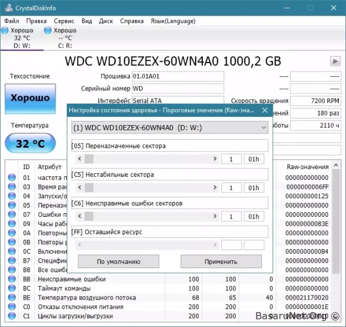This screenshot has width=346, height=327.
Task: Click status circle for attribute BE
Action: (x=12, y=297)
